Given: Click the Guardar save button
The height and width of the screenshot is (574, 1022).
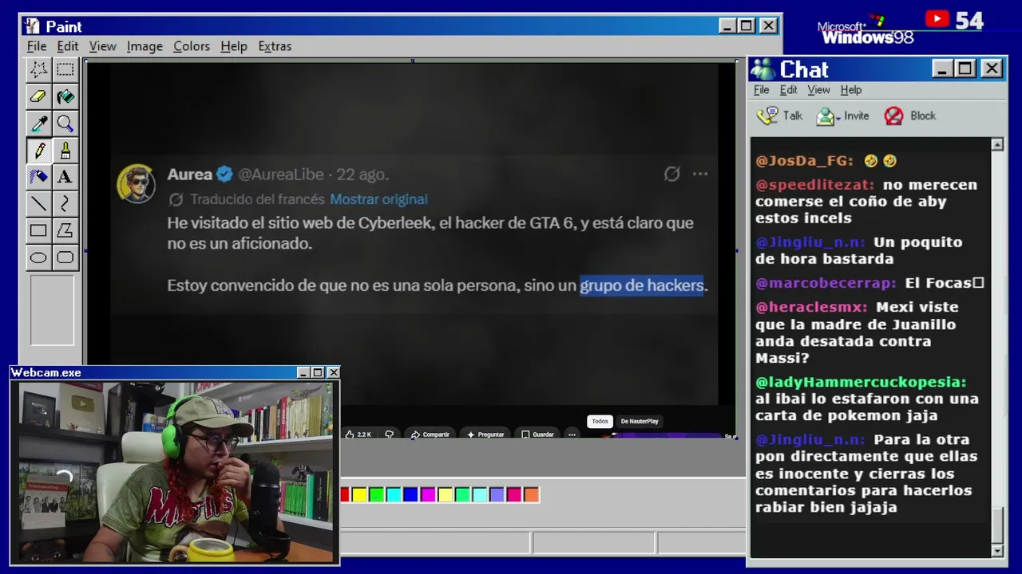Looking at the screenshot, I should coord(537,434).
